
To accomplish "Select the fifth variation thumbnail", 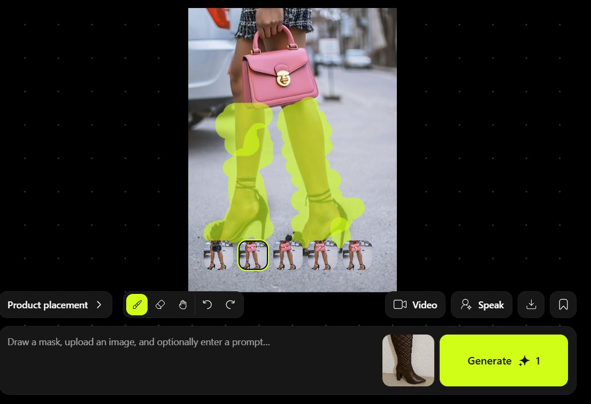I will 357,255.
